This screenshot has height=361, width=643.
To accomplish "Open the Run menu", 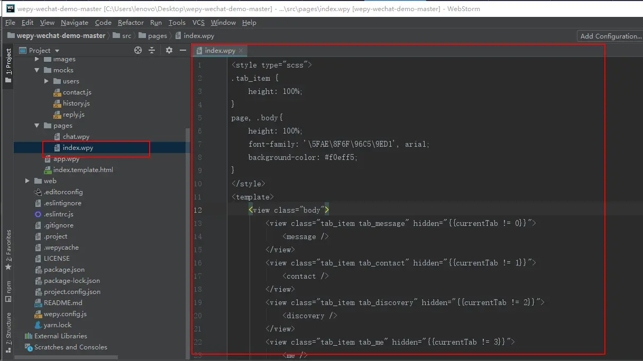I will (156, 22).
